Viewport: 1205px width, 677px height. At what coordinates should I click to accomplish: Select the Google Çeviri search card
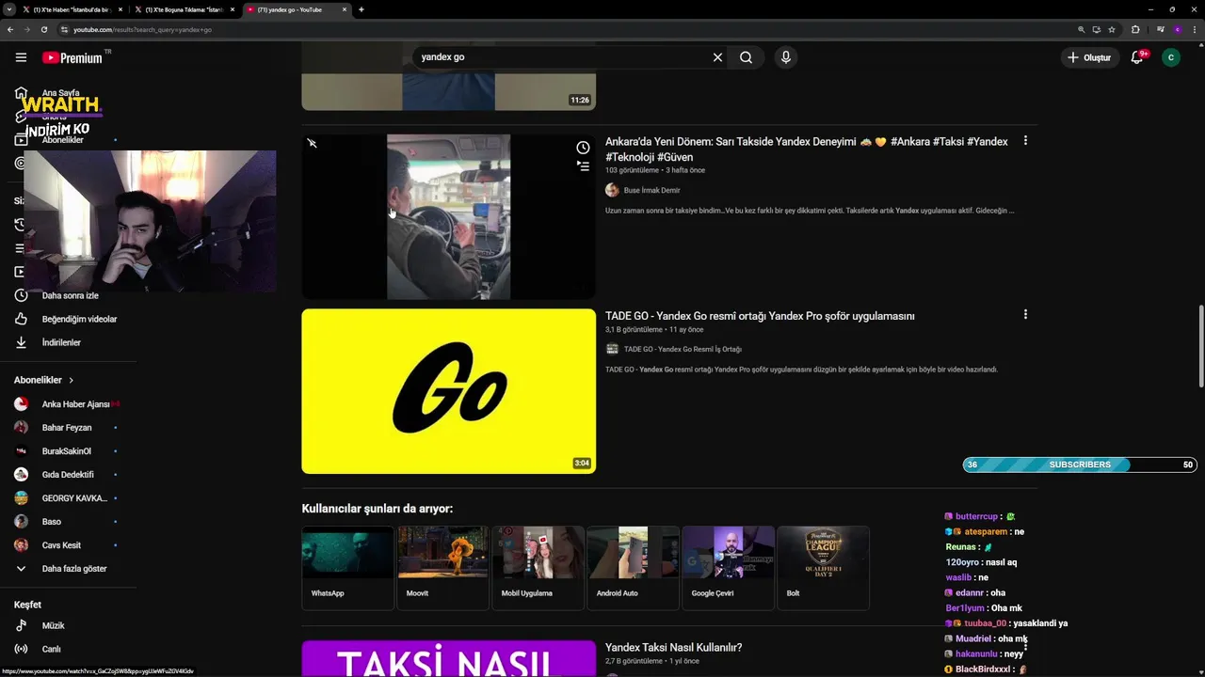728,567
